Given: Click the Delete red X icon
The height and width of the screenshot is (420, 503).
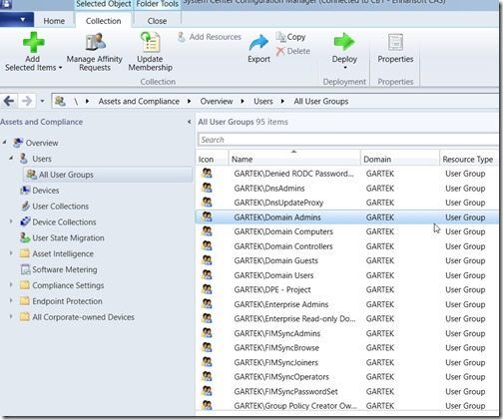Looking at the screenshot, I should coord(280,51).
